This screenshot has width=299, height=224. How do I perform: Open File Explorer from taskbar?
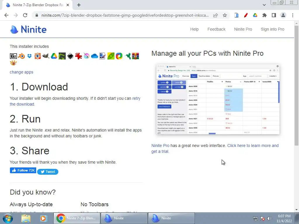pos(26,218)
